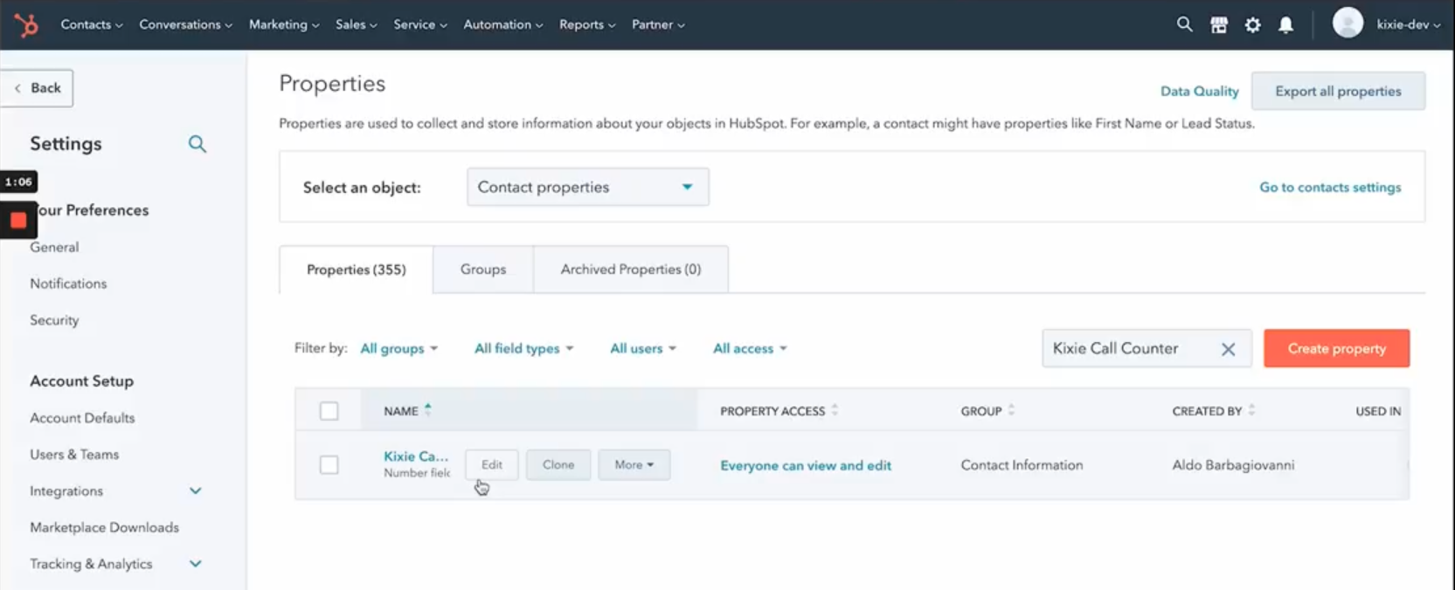1455x590 pixels.
Task: Open the All groups filter
Action: 399,348
